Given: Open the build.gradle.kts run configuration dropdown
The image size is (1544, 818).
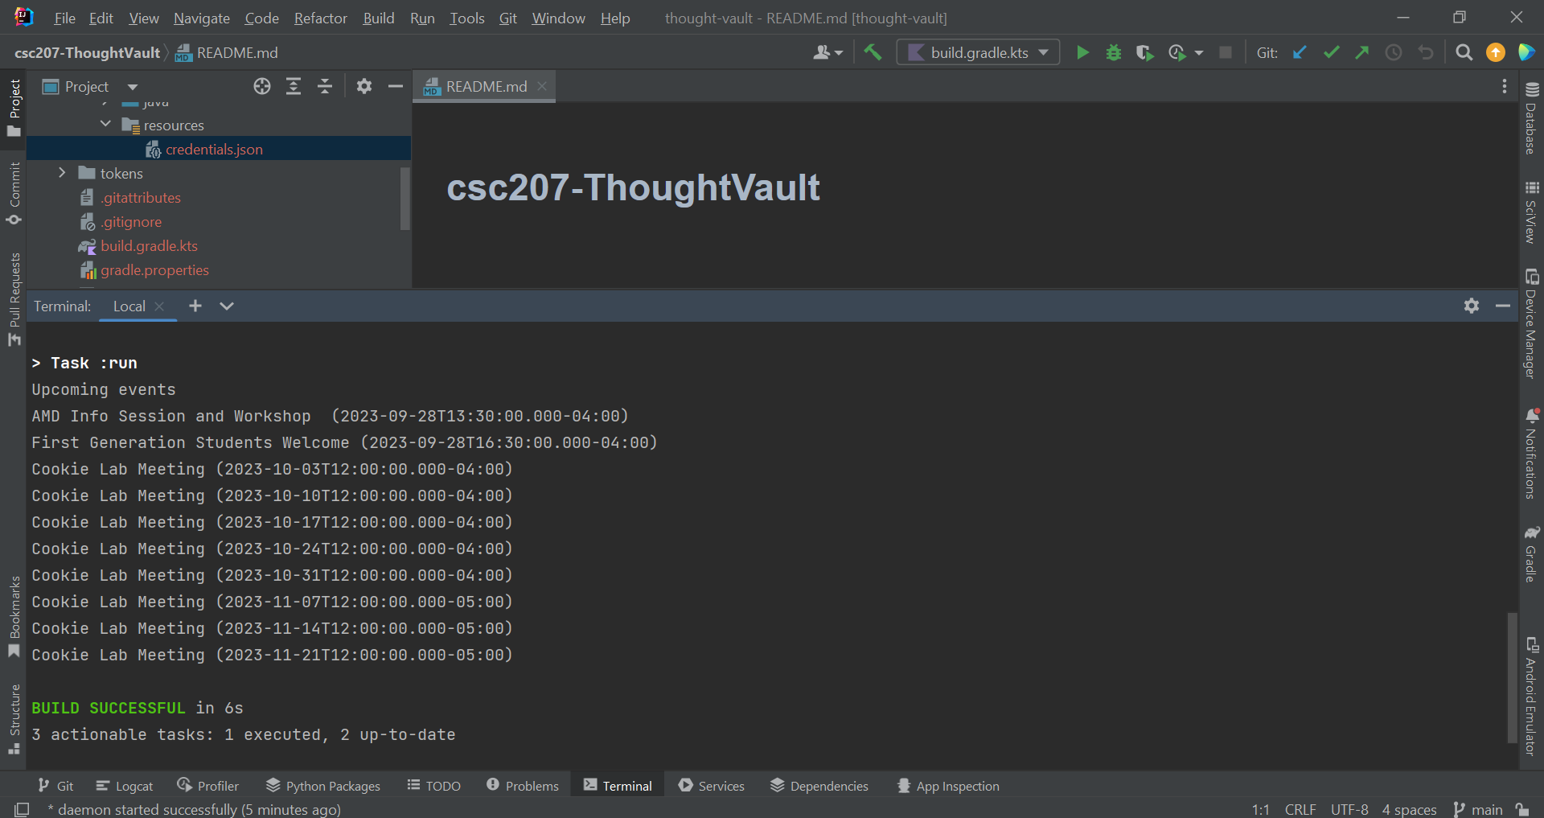Looking at the screenshot, I should 978,52.
